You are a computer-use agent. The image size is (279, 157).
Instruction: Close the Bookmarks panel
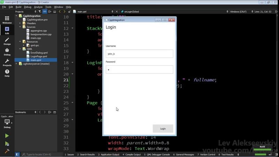55,112
